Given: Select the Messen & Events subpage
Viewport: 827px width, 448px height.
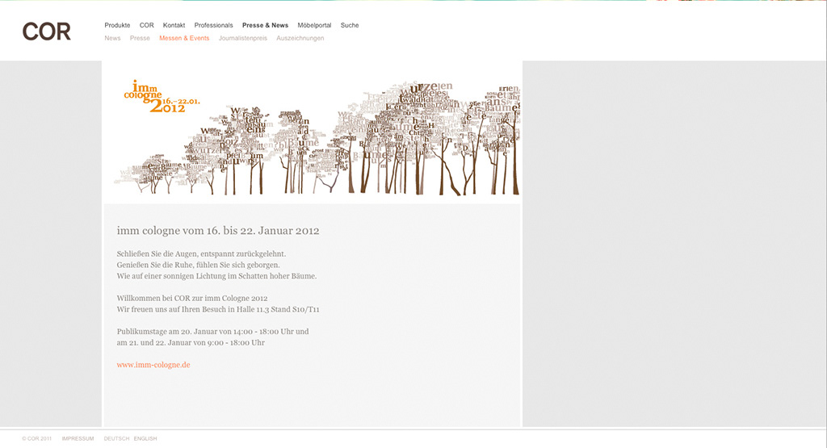Looking at the screenshot, I should click(184, 38).
